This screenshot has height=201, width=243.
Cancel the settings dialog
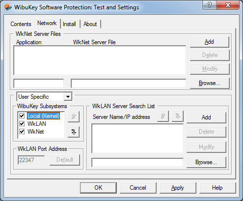click(x=138, y=188)
